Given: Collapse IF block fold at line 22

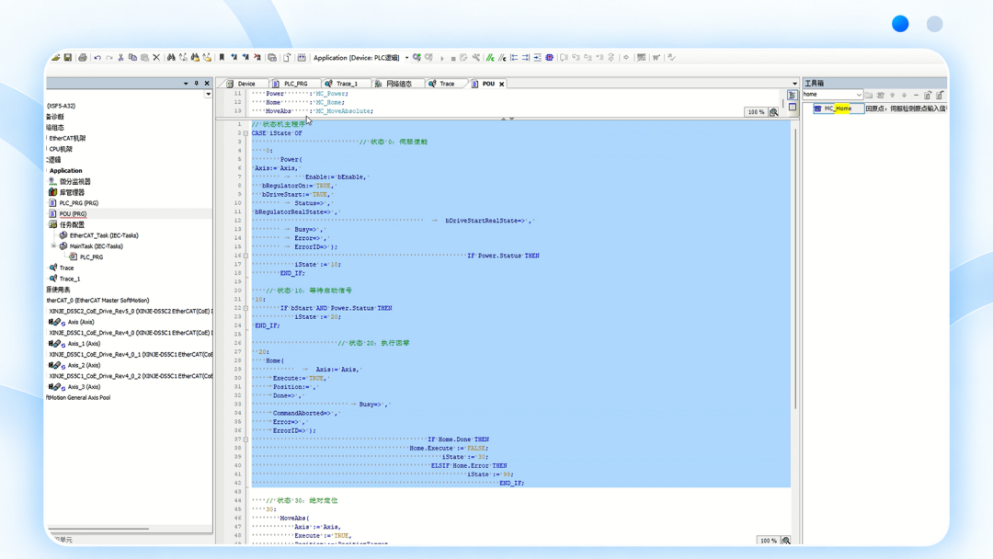Looking at the screenshot, I should click(245, 308).
